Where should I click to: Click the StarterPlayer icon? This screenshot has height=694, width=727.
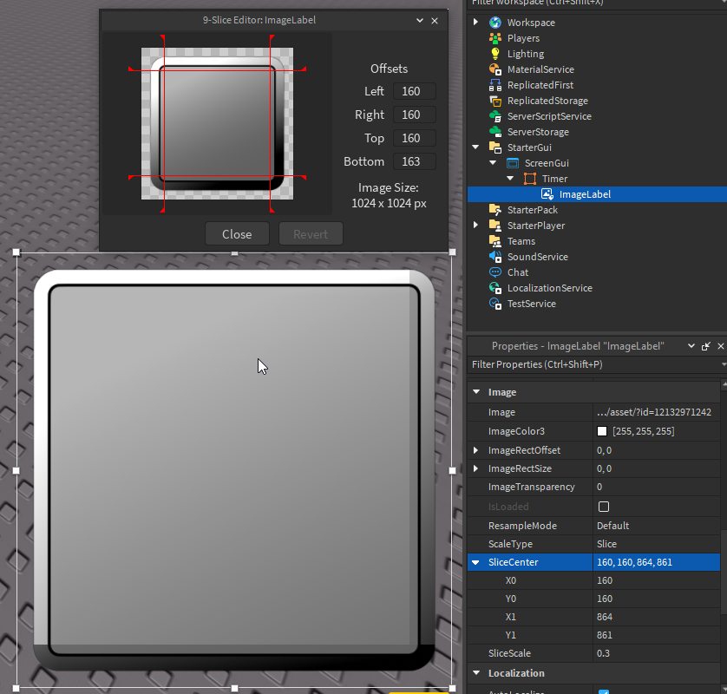click(x=495, y=226)
